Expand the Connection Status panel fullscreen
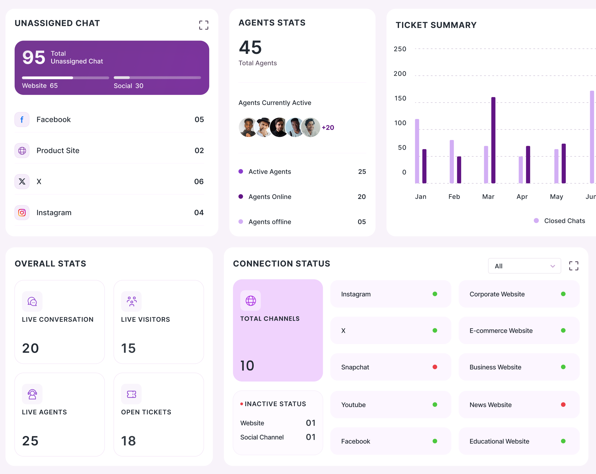596x474 pixels. 573,266
